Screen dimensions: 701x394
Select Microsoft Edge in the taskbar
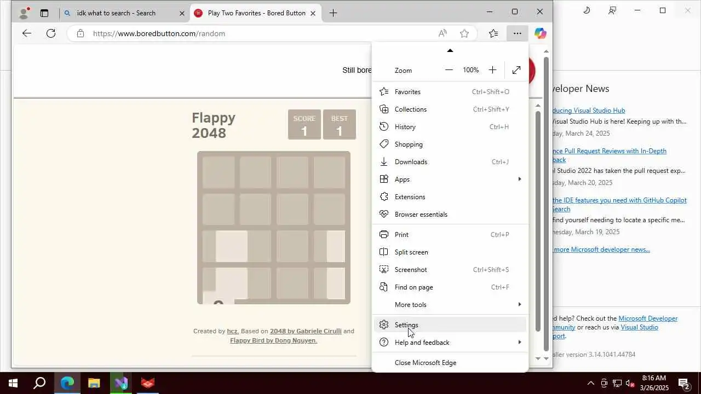[67, 383]
